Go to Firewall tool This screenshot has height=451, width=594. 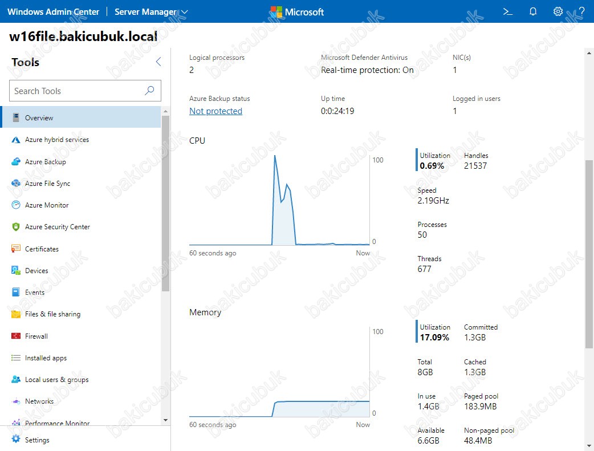[x=81, y=336]
